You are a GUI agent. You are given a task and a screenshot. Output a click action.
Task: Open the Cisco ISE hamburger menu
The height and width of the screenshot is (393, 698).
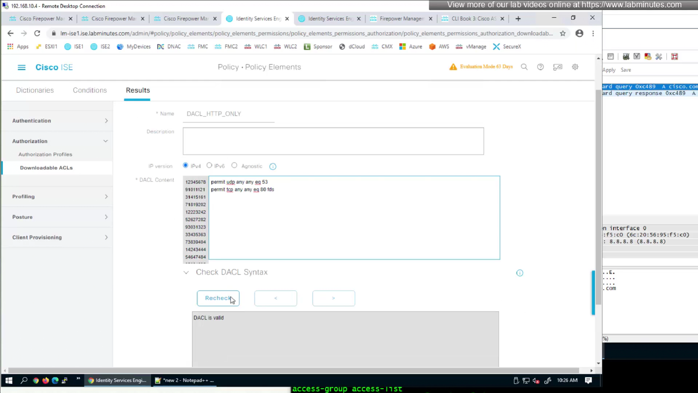pyautogui.click(x=22, y=67)
